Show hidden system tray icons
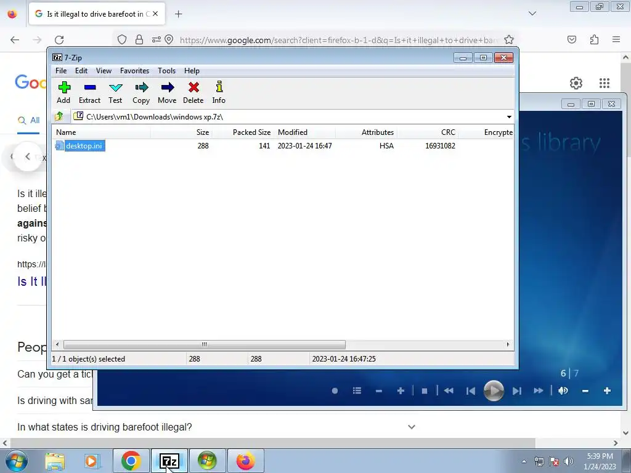 point(524,461)
